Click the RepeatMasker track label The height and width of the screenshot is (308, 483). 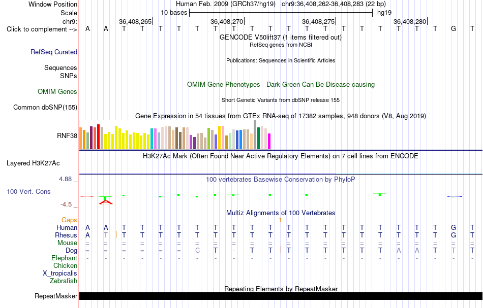(56, 296)
